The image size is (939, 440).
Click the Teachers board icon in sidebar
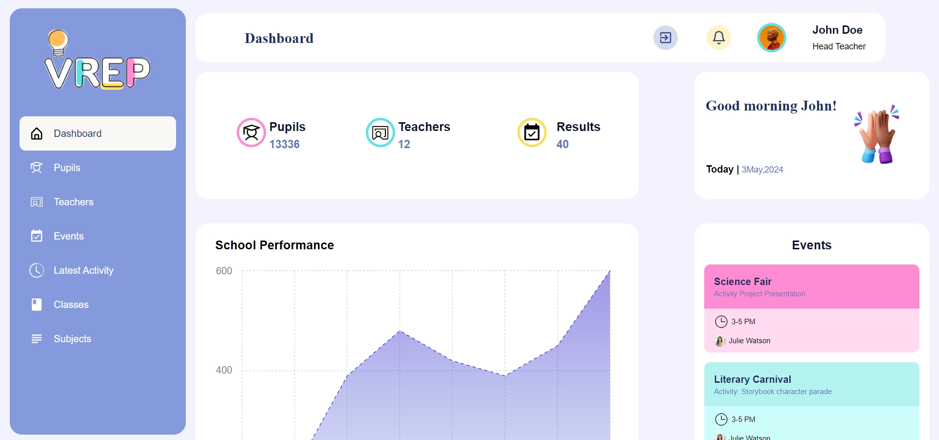pos(37,202)
